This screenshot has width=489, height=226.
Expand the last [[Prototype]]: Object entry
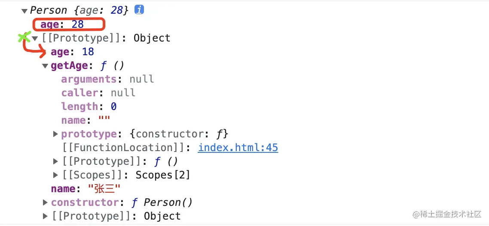click(46, 216)
